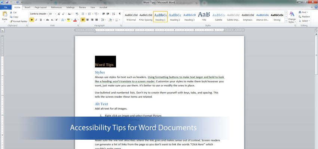
Task: Increase indent of the paragraph
Action: point(107,14)
